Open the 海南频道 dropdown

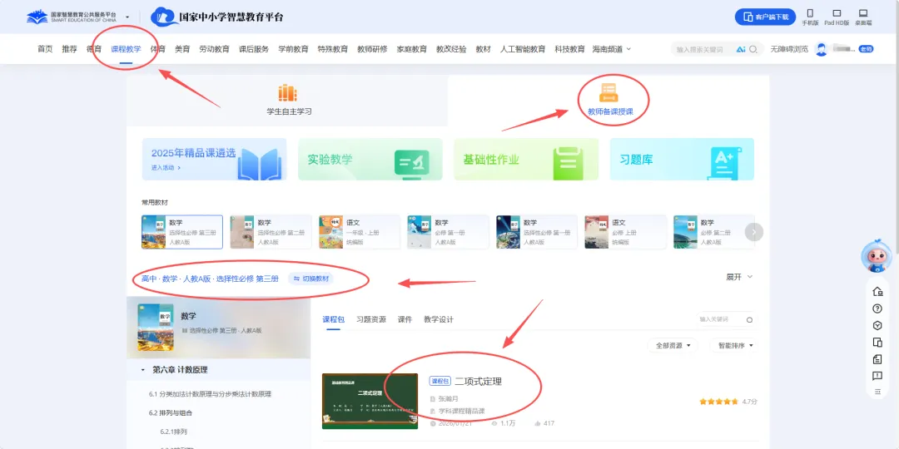pos(611,49)
